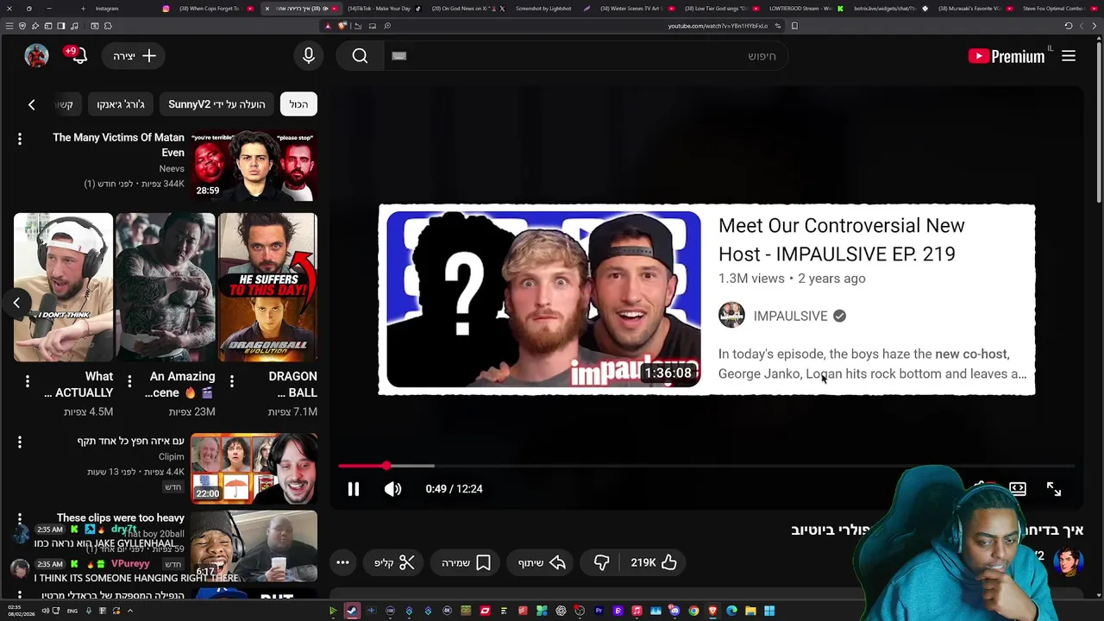Open the IMPAULSIVE episode thumbnail in video
The image size is (1104, 621).
point(543,299)
